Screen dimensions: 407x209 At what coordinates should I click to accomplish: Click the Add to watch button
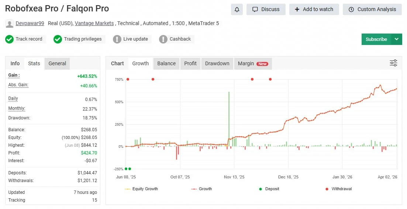pos(314,10)
